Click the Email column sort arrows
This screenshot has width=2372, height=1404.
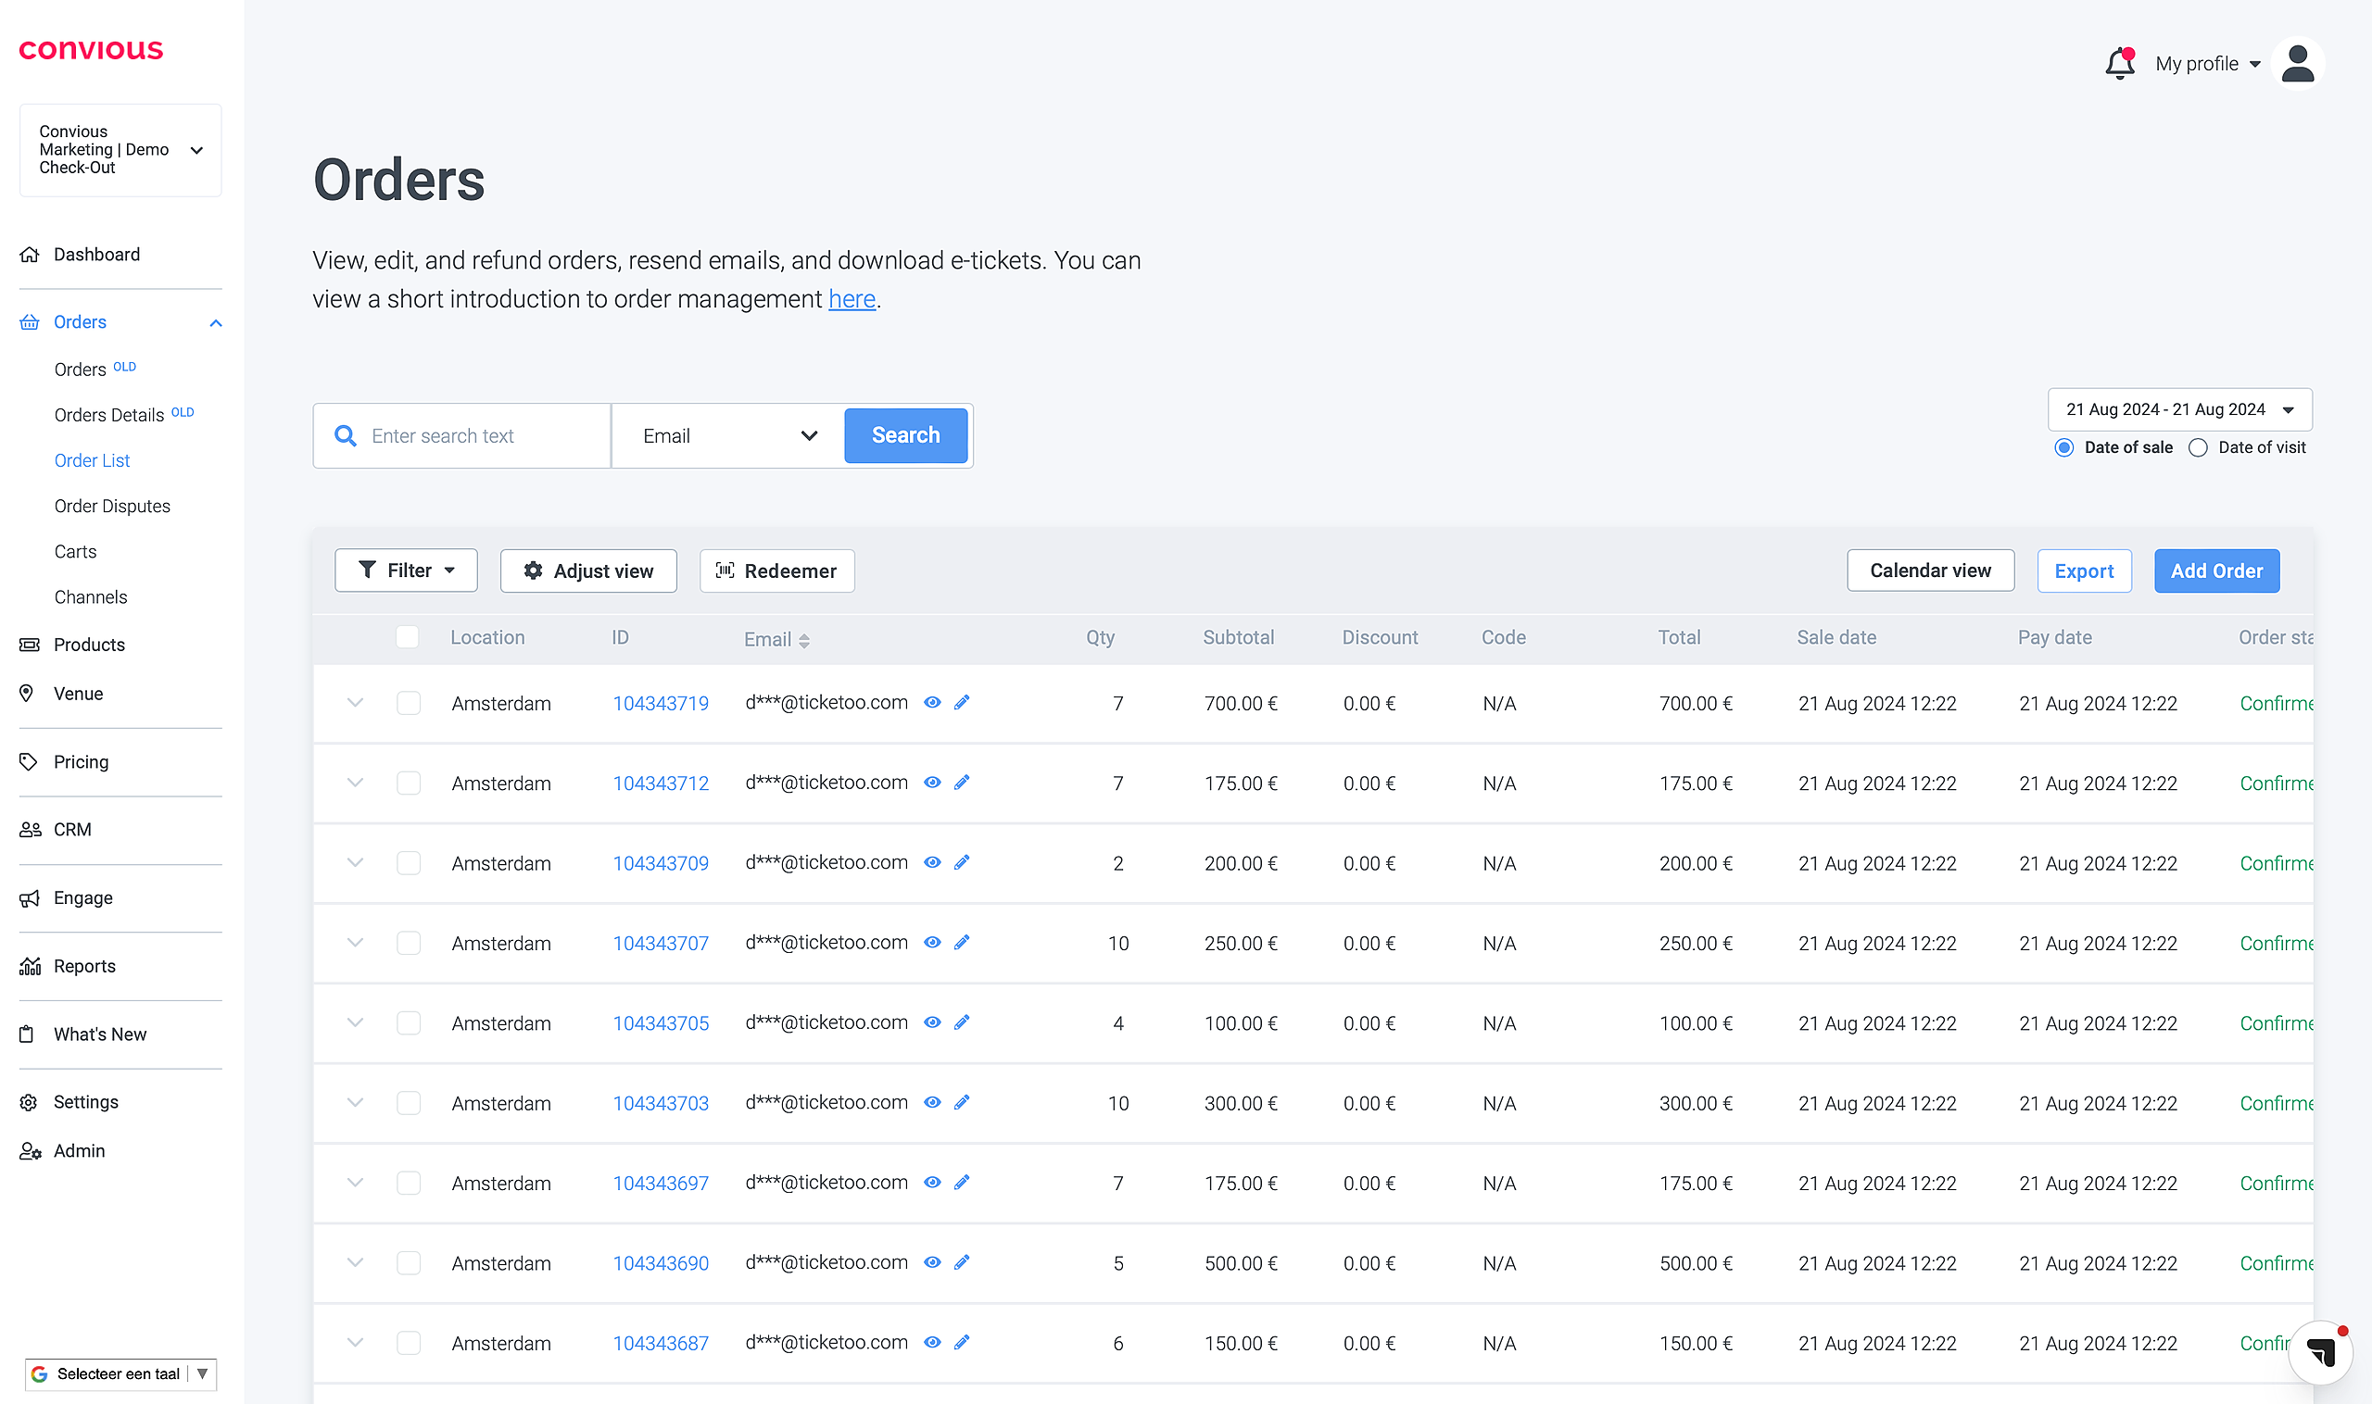(803, 641)
